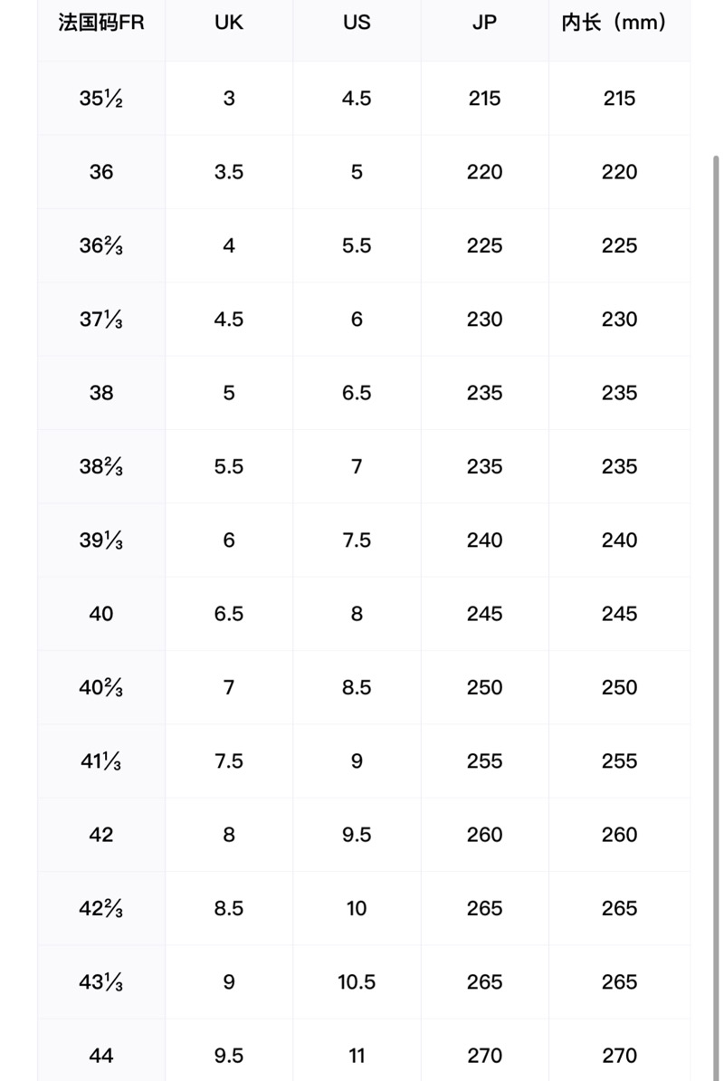The image size is (724, 1081).
Task: Click the 内长（mm） column header
Action: pos(619,23)
